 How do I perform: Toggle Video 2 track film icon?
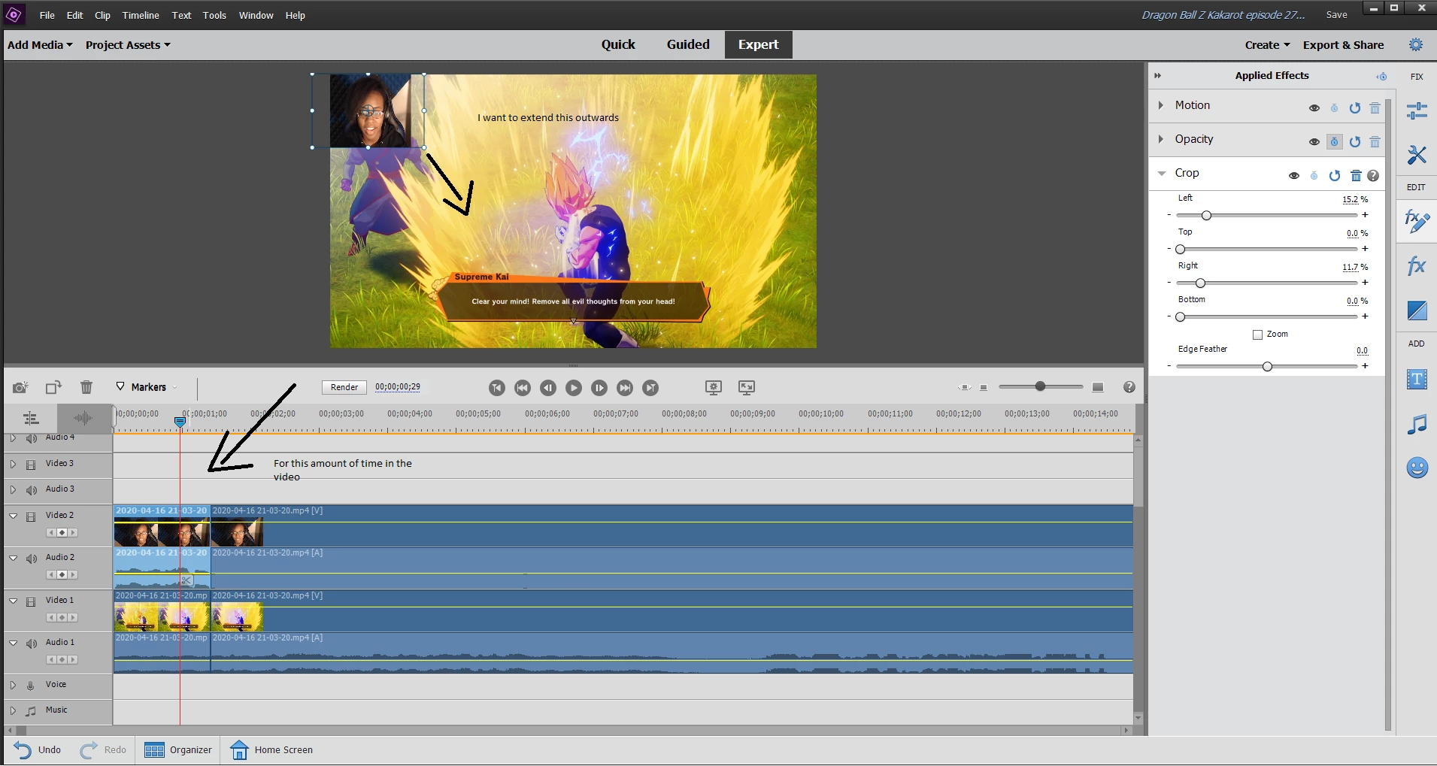(31, 517)
